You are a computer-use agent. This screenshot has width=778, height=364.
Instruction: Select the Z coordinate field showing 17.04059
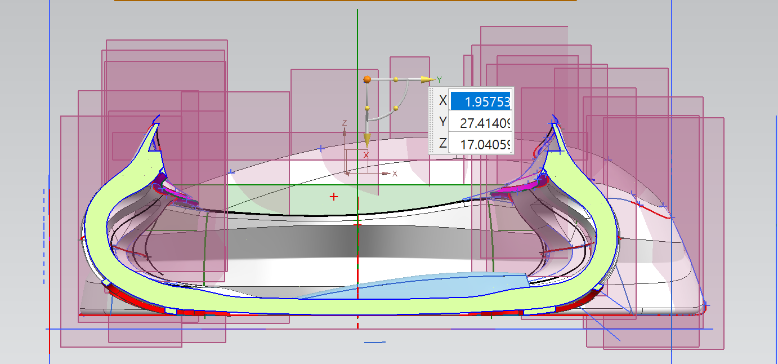(480, 143)
